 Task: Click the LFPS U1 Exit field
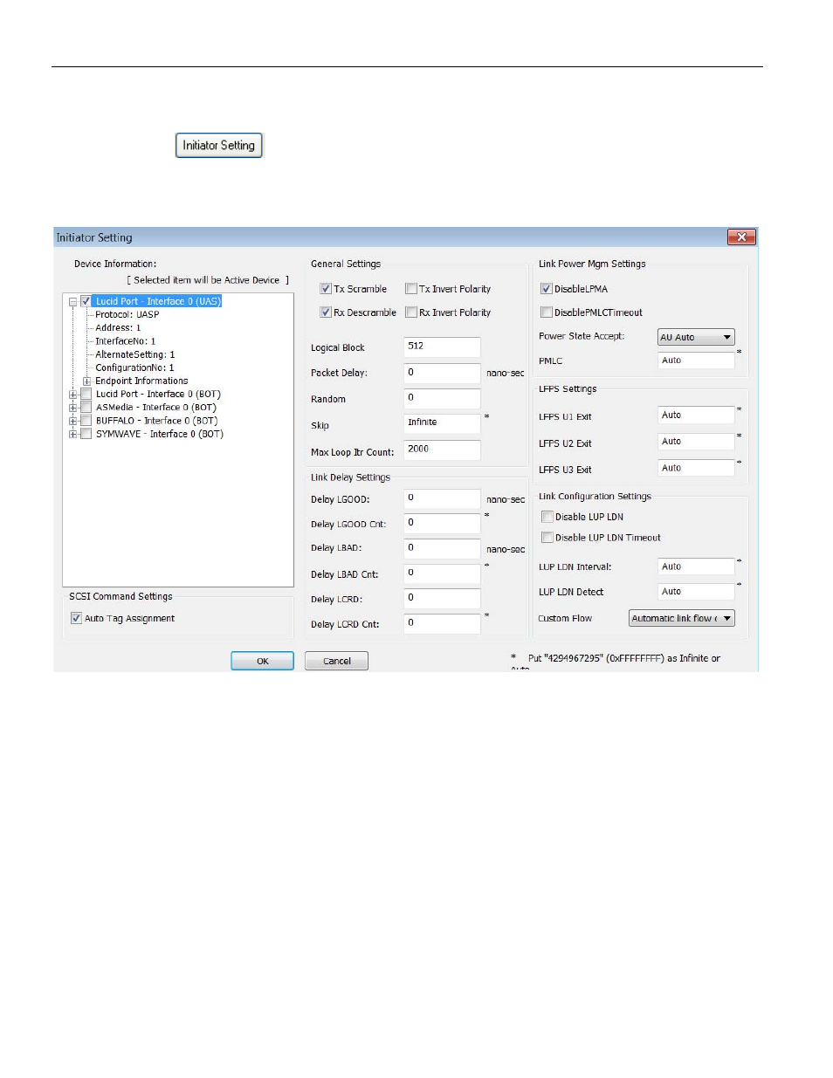[x=696, y=415]
